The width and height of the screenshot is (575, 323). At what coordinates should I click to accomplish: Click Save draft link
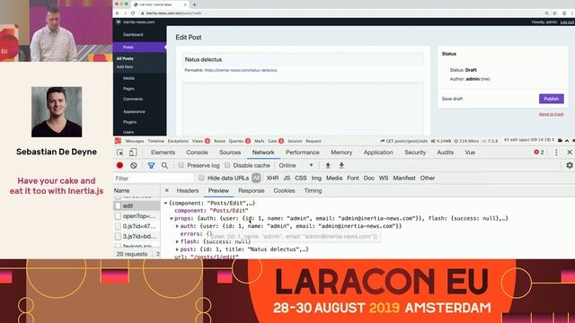click(452, 99)
